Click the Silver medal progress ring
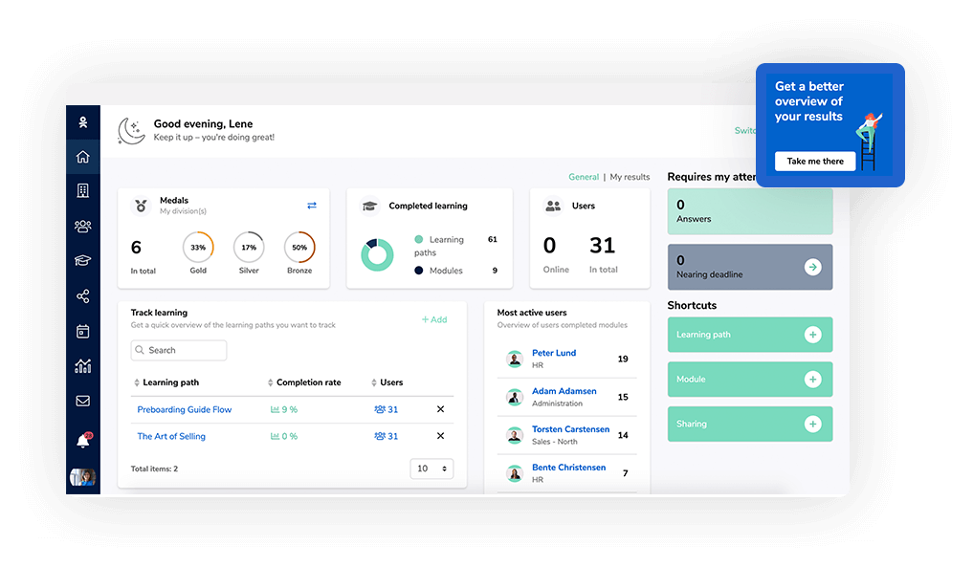The height and width of the screenshot is (567, 973). coord(249,247)
